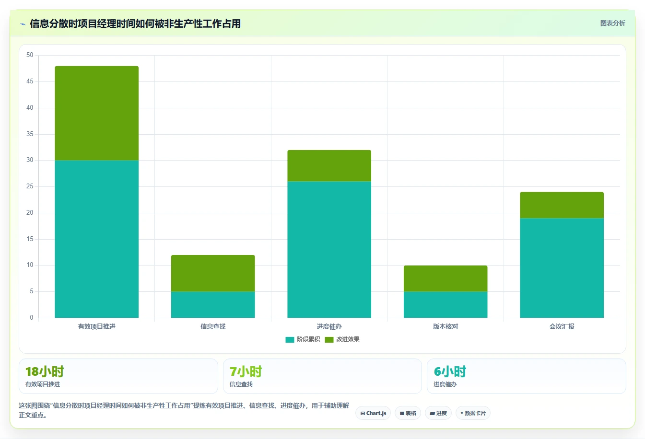Click the teal segment of the 信息查找 bar
Image resolution: width=645 pixels, height=439 pixels.
pyautogui.click(x=213, y=304)
